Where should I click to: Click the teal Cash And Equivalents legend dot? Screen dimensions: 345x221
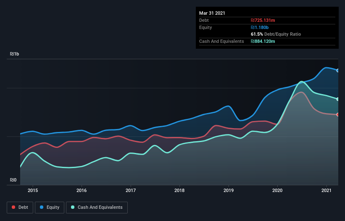pyautogui.click(x=73, y=207)
